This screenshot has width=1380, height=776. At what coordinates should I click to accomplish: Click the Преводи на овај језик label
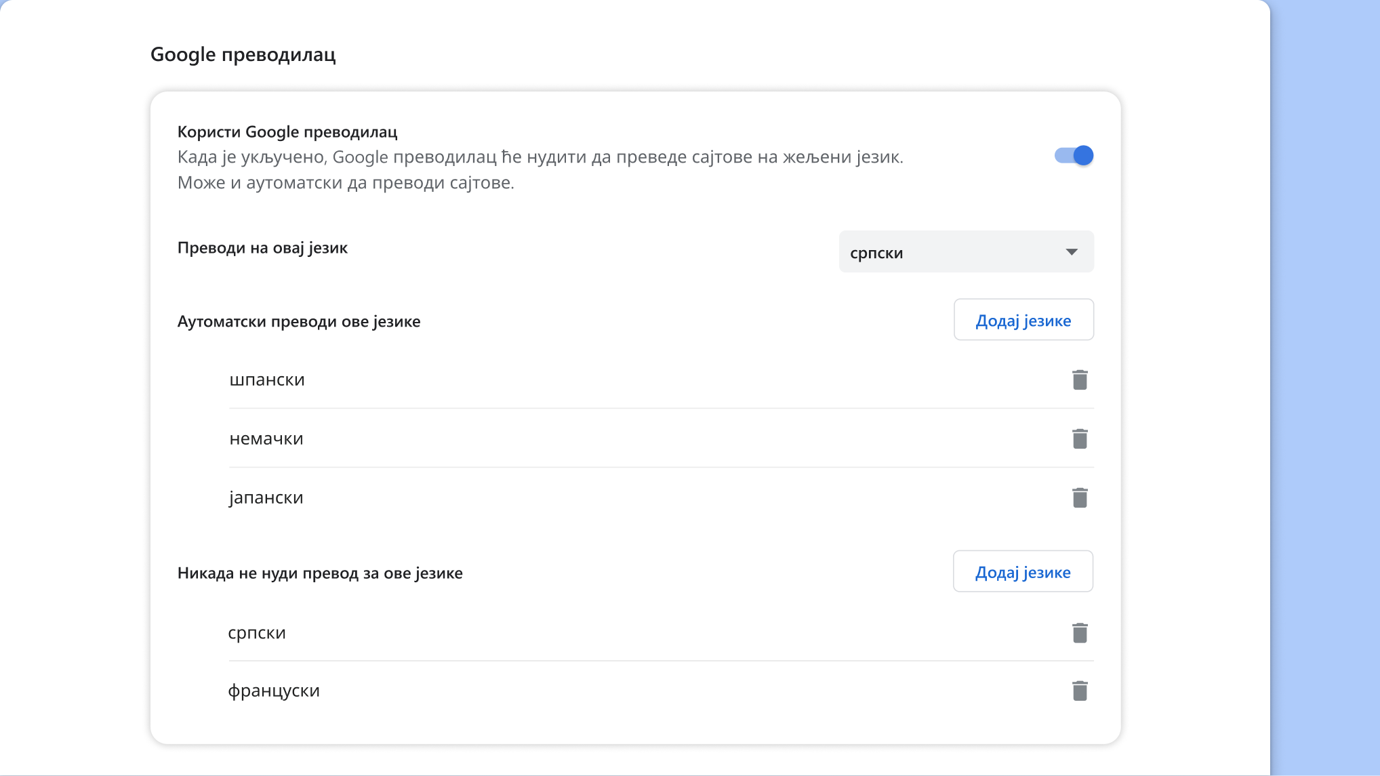coord(262,248)
